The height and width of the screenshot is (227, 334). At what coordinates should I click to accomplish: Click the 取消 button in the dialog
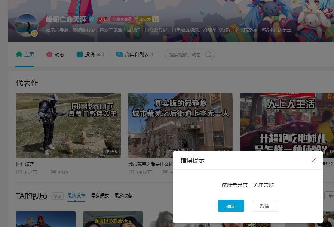pos(264,206)
